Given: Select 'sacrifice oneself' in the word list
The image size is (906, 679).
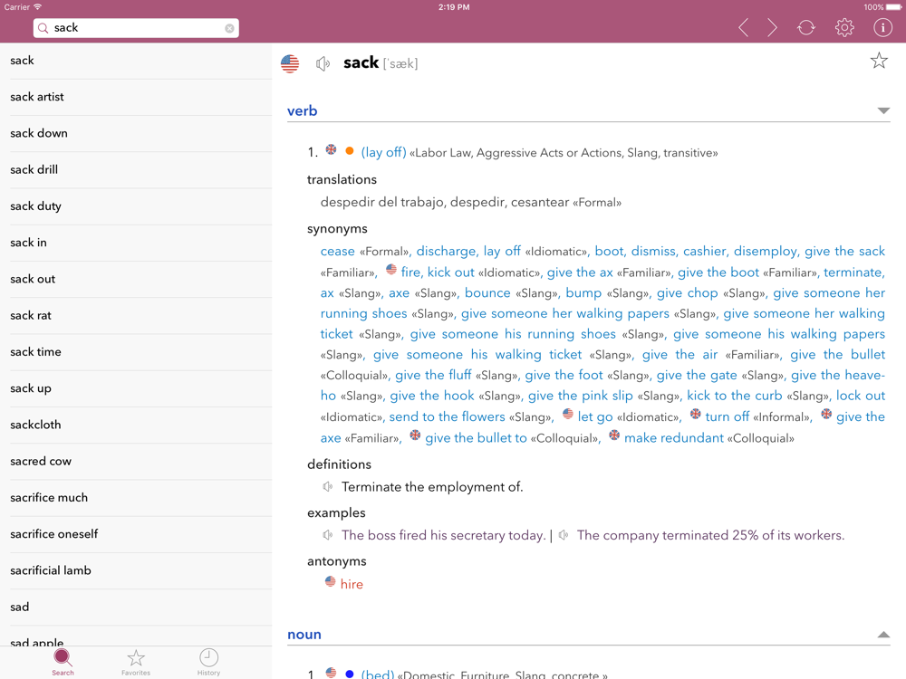Looking at the screenshot, I should 136,534.
